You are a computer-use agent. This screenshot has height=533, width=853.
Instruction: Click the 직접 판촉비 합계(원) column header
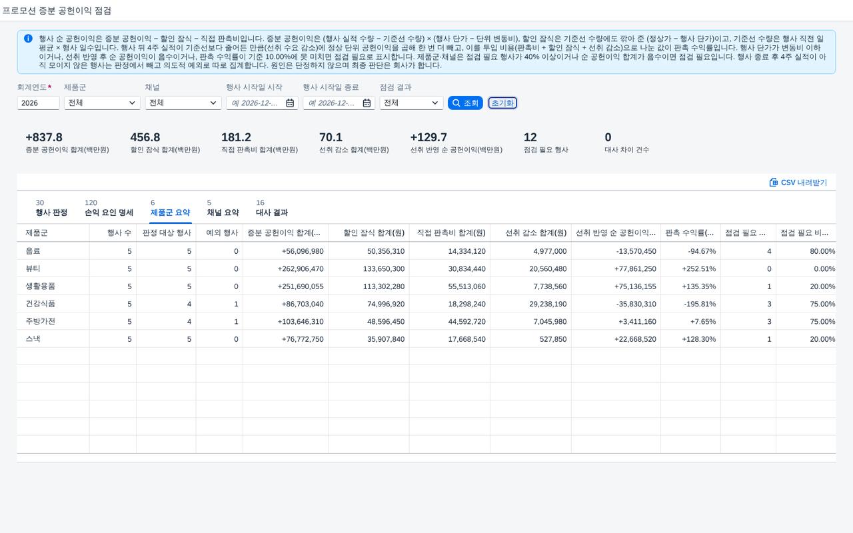pyautogui.click(x=450, y=233)
